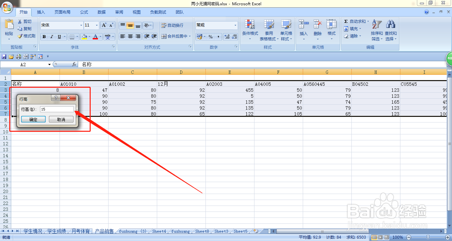The width and height of the screenshot is (452, 241).
Task: Click the Save icon in quick access toolbar
Action: 4,57
